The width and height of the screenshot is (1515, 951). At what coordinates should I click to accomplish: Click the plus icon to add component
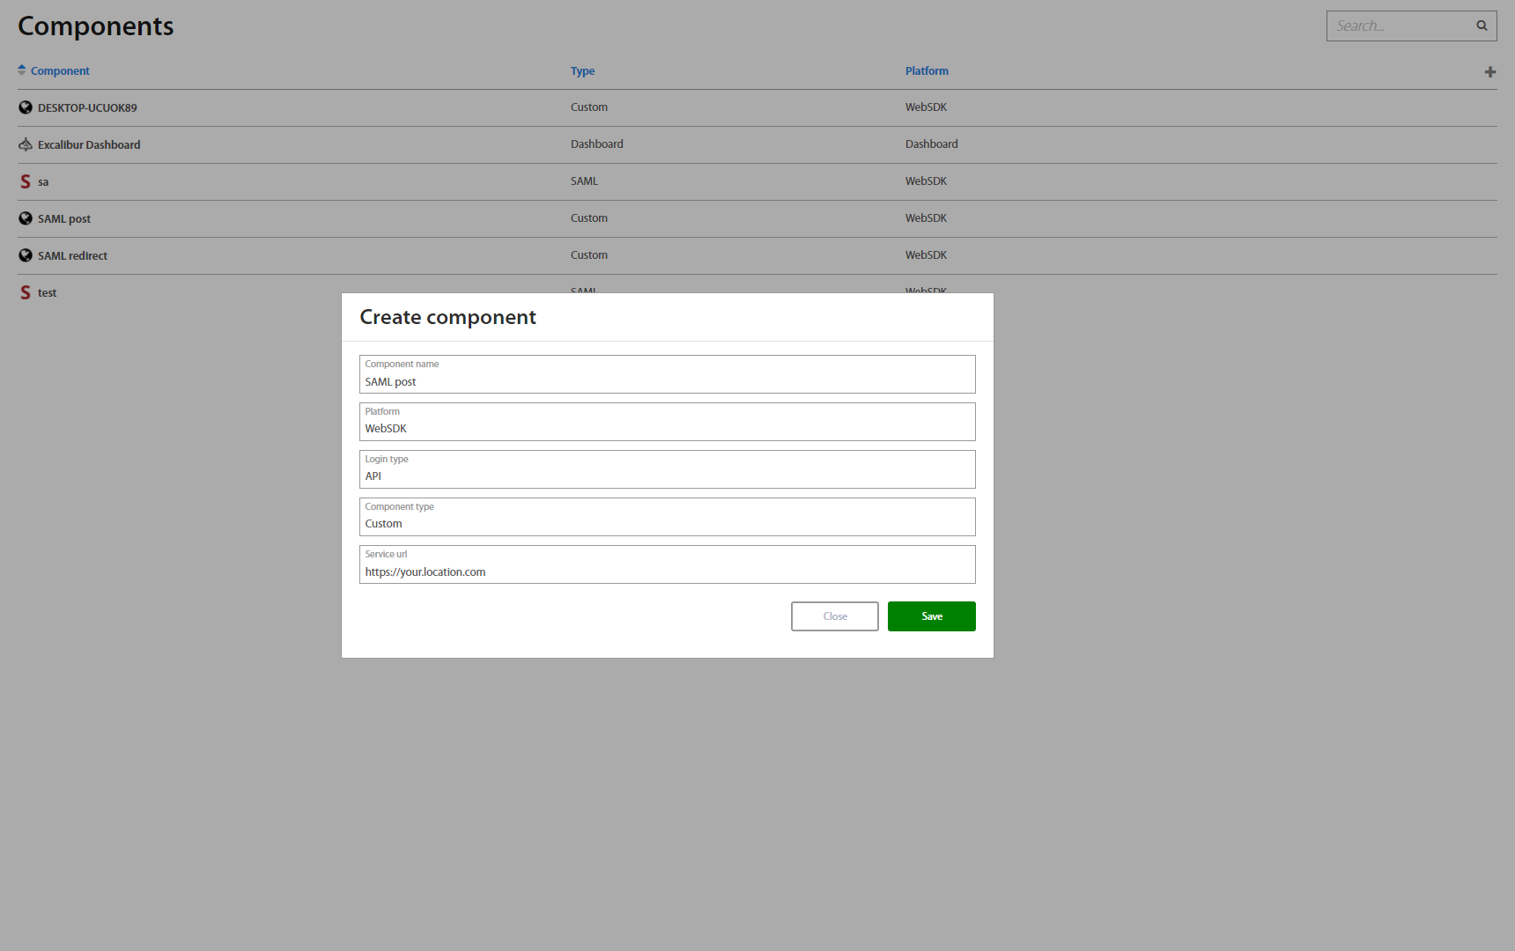(1489, 72)
